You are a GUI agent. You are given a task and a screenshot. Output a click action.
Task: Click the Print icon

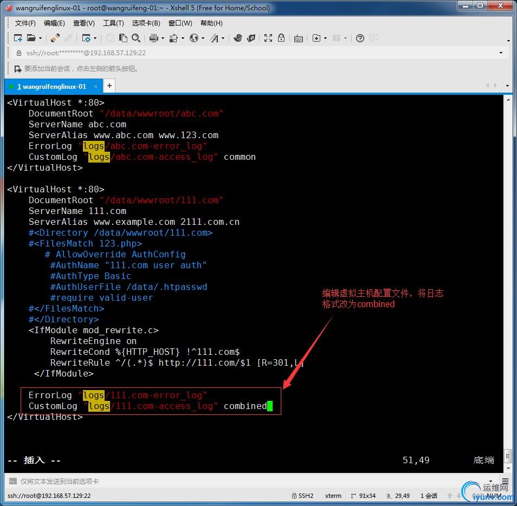[x=154, y=38]
